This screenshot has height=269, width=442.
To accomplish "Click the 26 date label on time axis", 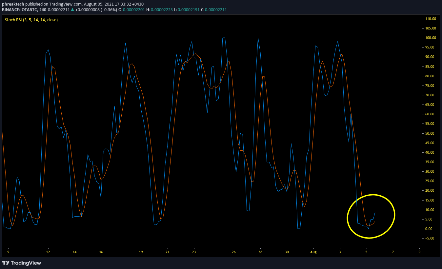I will tap(233, 252).
